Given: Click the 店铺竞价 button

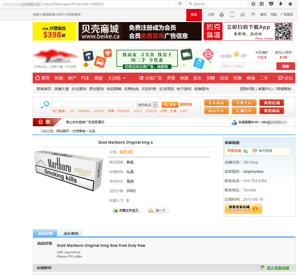Looking at the screenshot, I should tap(244, 111).
